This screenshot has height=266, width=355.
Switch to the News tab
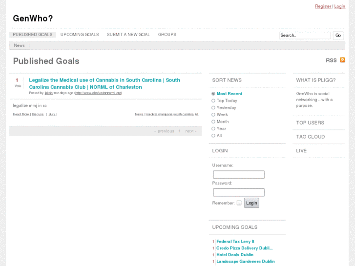[20, 45]
